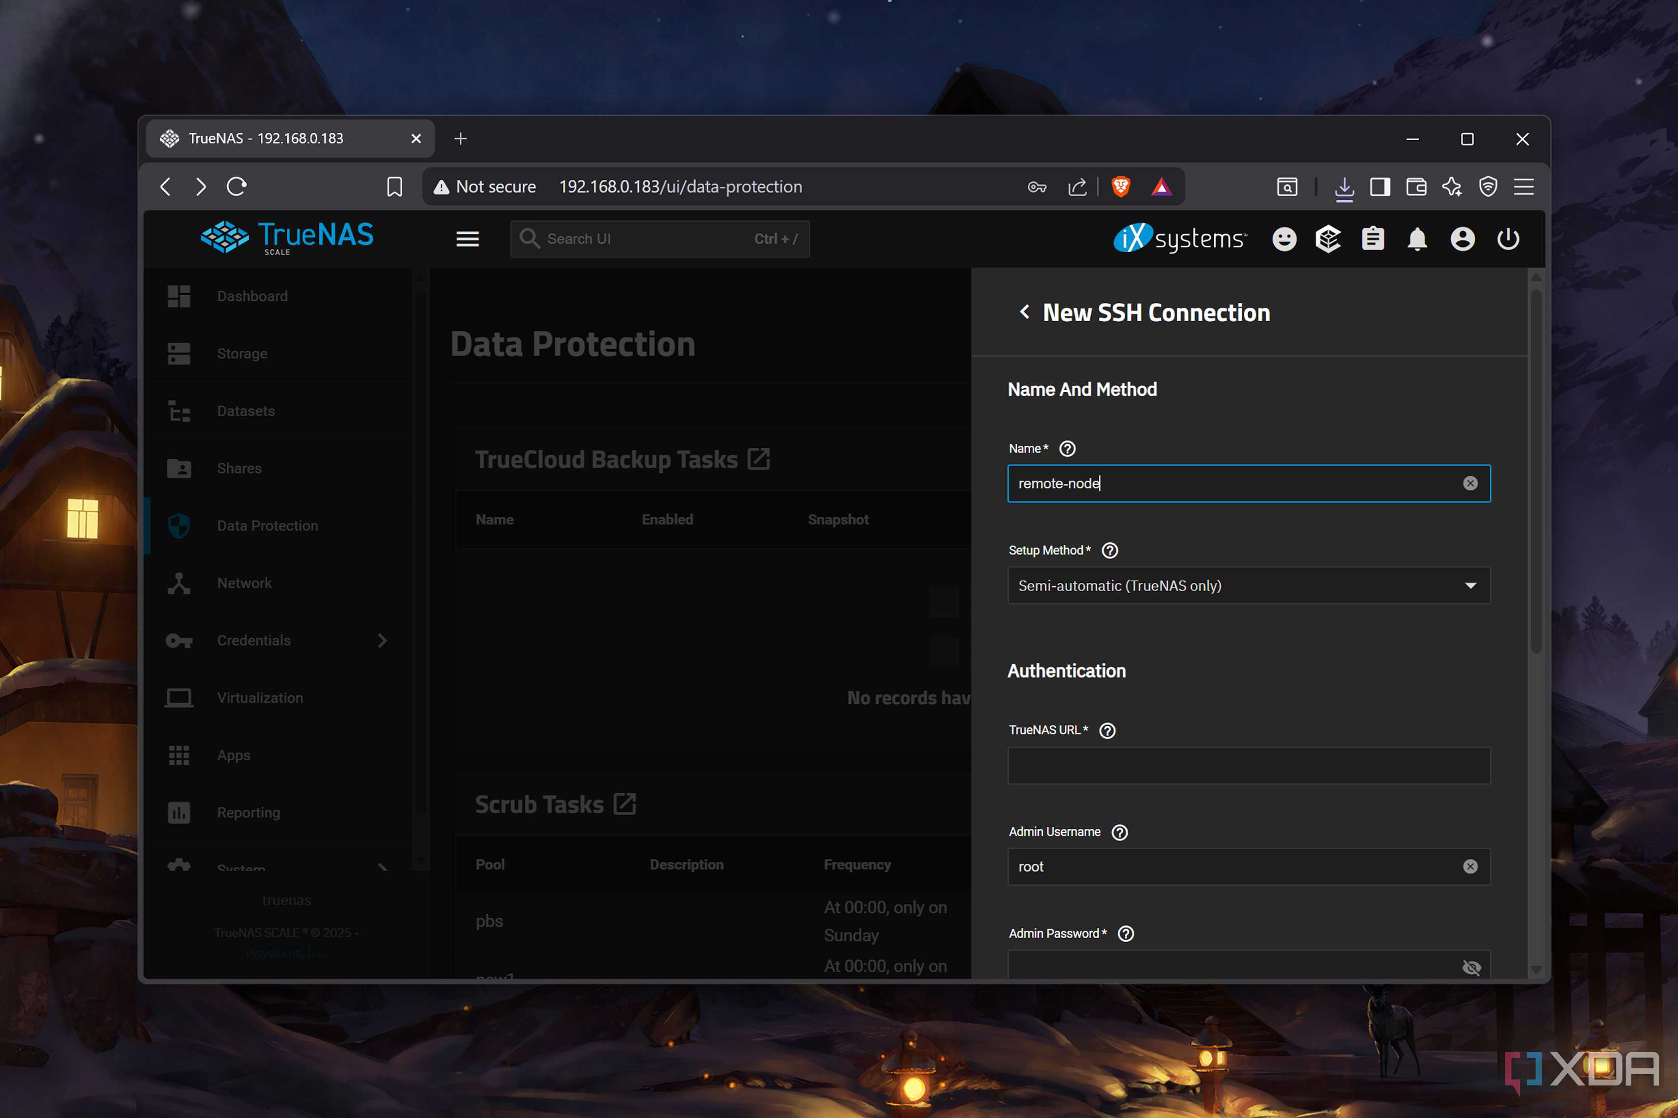Open the browser downloads icon
Screen dimensions: 1678x1118
(x=1344, y=188)
